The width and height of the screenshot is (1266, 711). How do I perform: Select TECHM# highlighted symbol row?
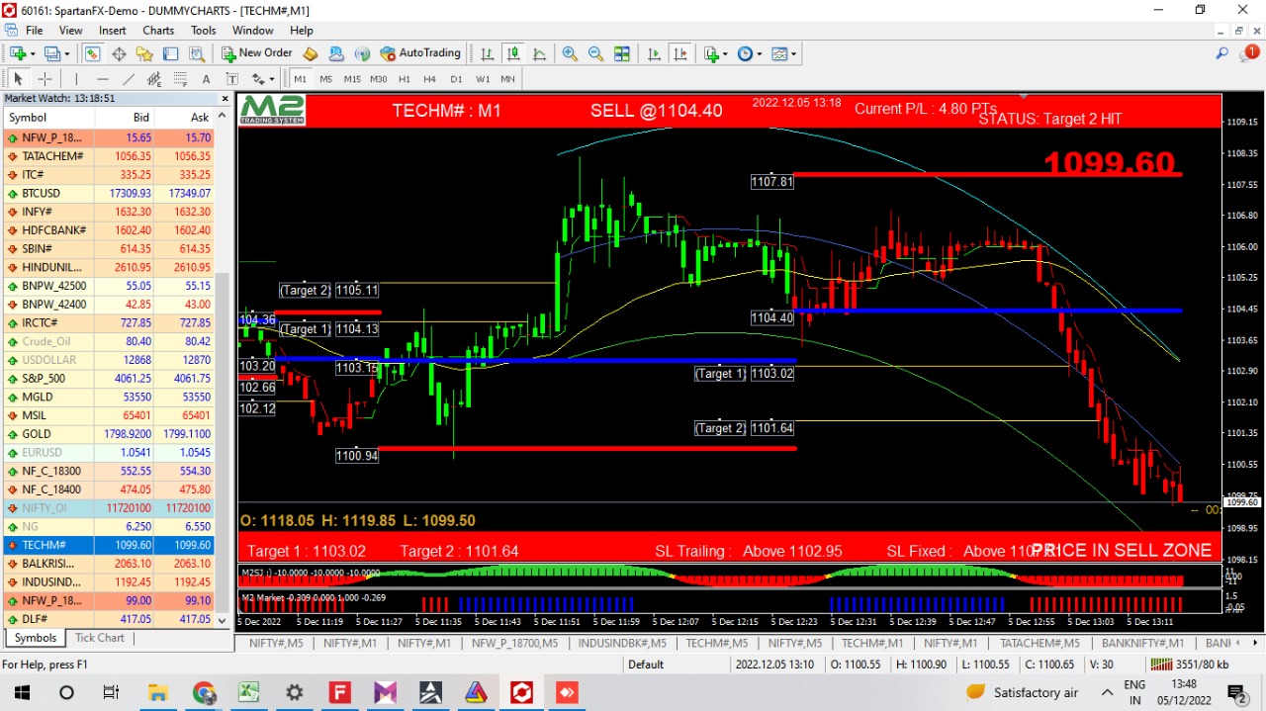click(x=108, y=545)
